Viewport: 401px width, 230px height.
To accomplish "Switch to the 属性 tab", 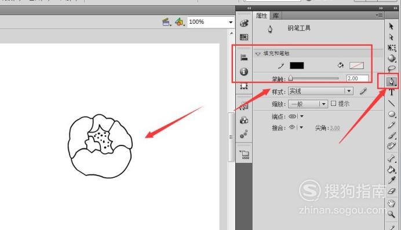I will click(x=261, y=16).
